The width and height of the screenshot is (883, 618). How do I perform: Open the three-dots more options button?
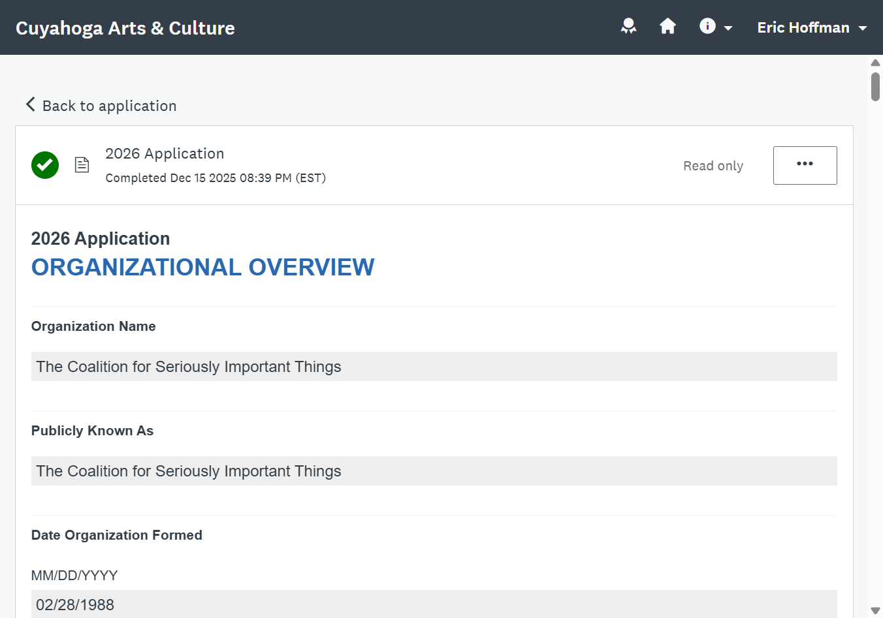(805, 165)
